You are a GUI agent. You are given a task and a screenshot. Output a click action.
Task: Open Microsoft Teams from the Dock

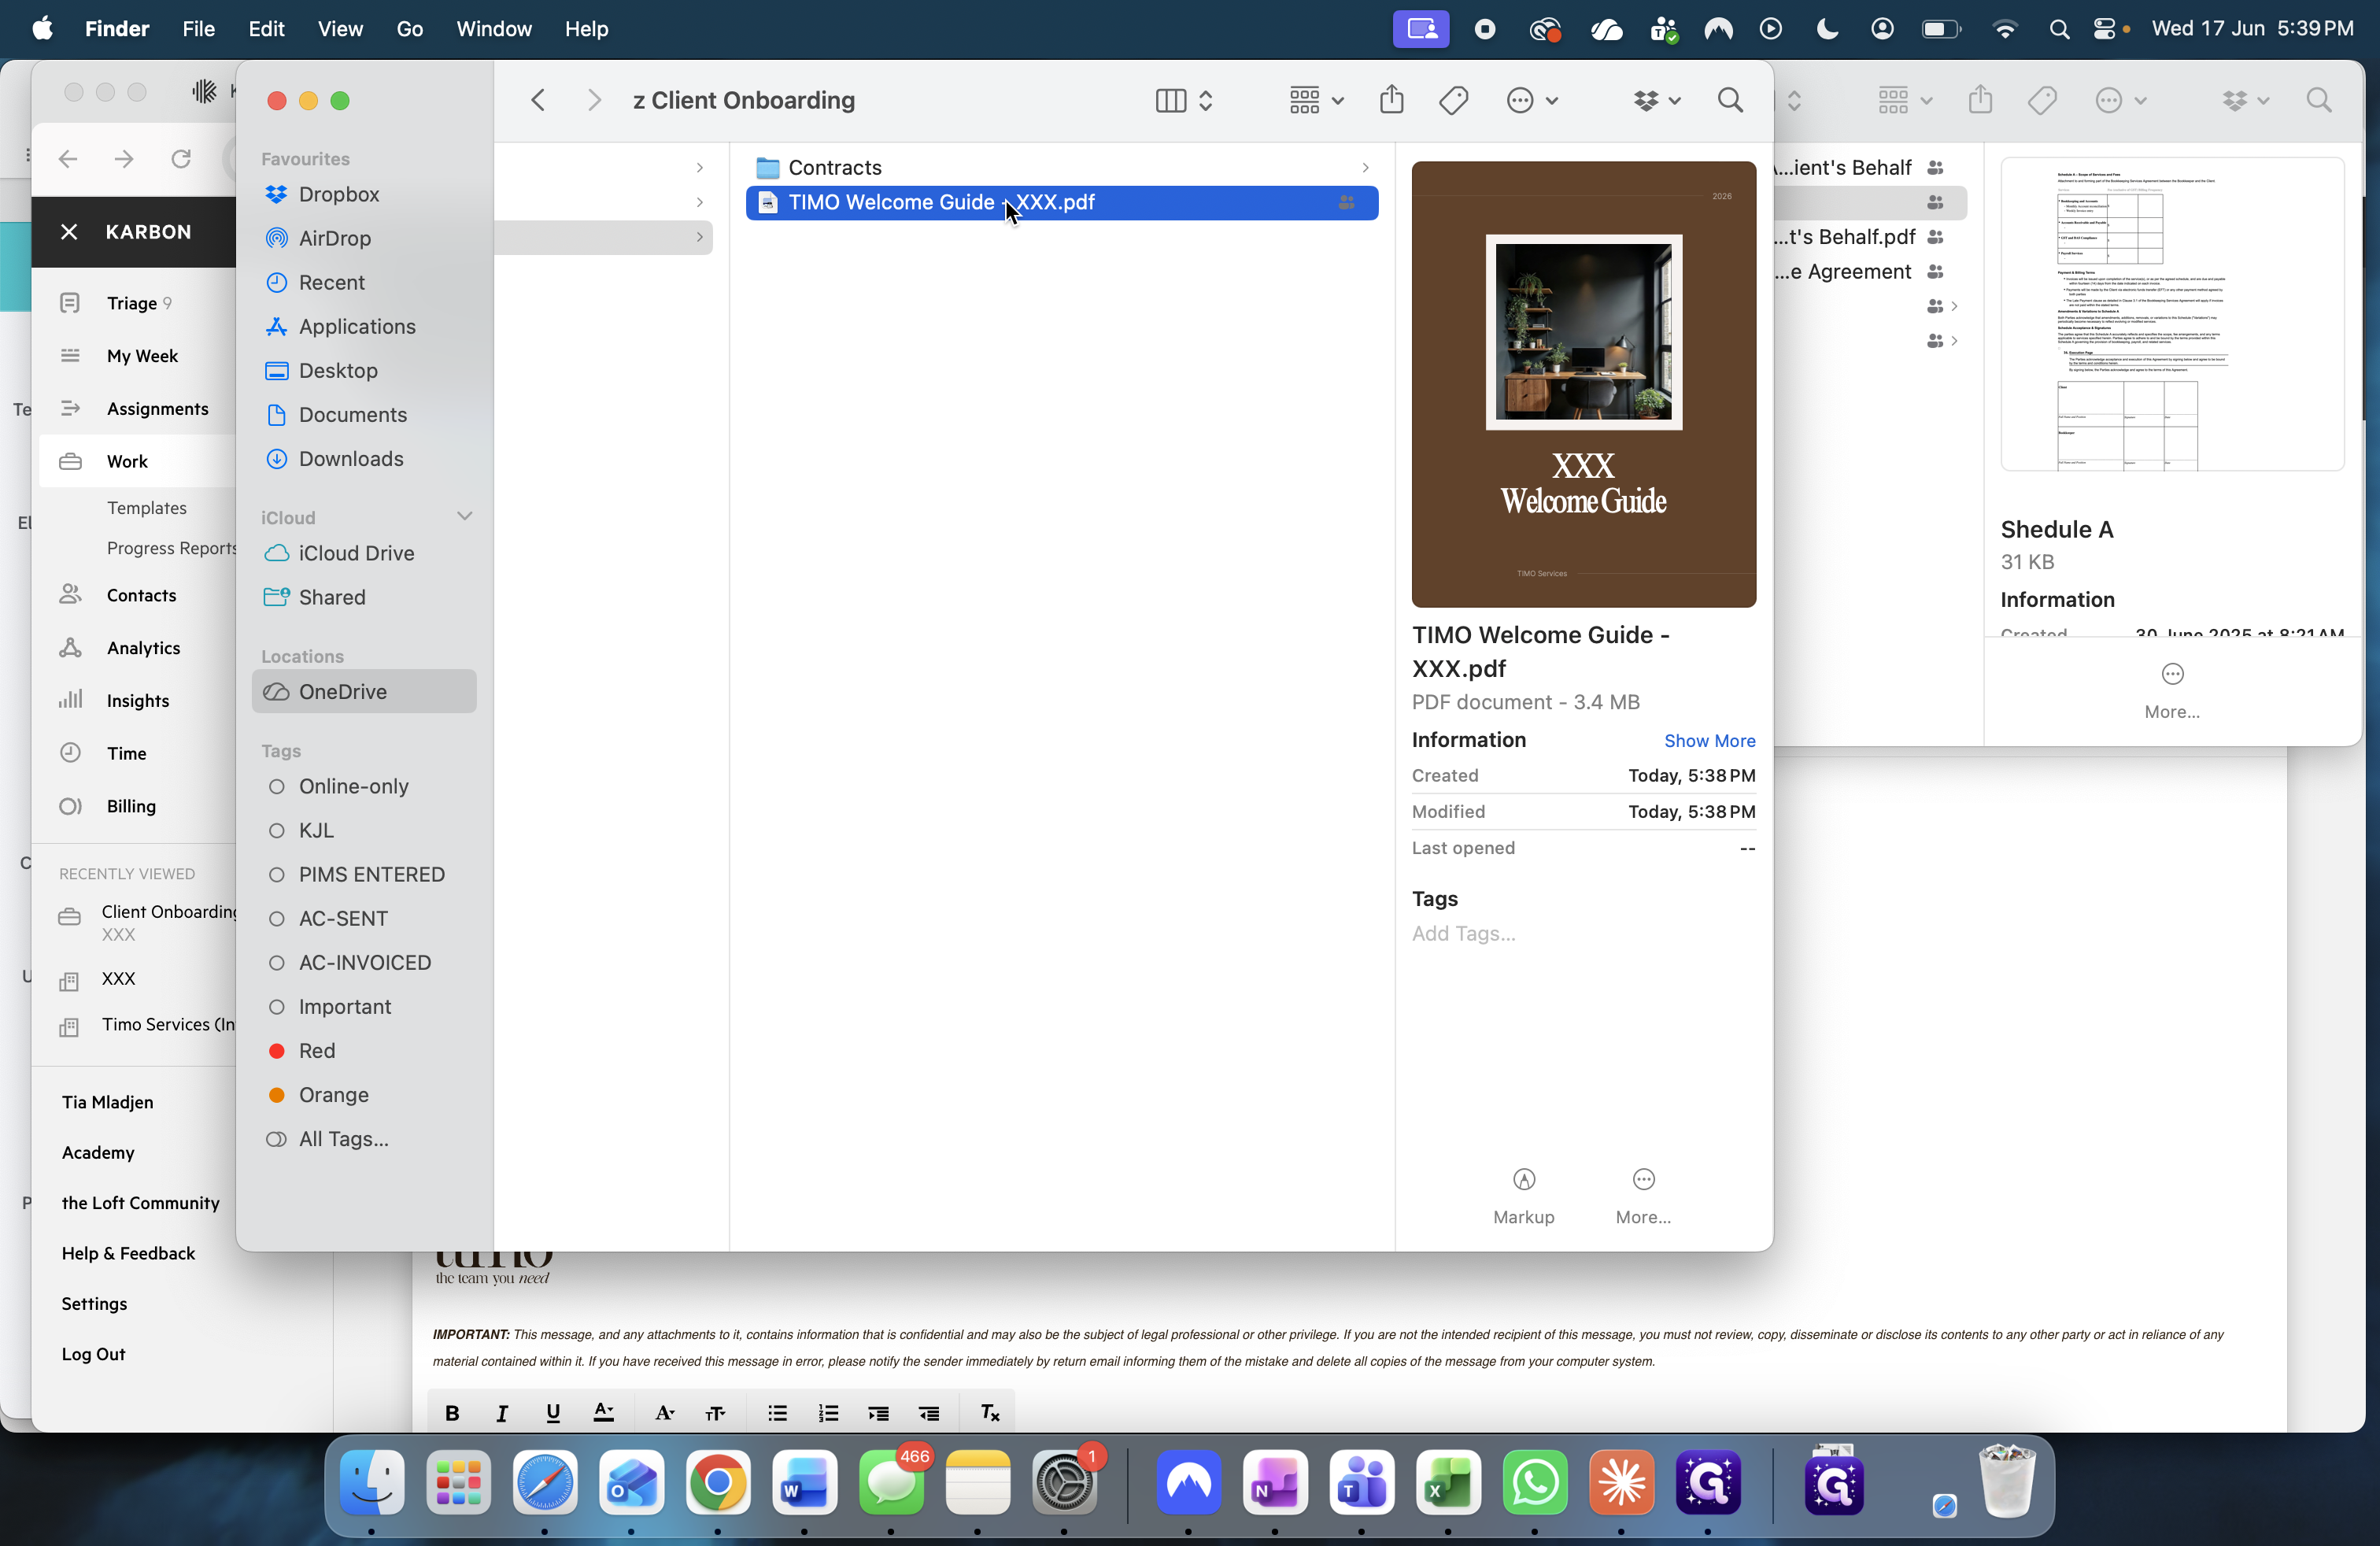coord(1361,1482)
